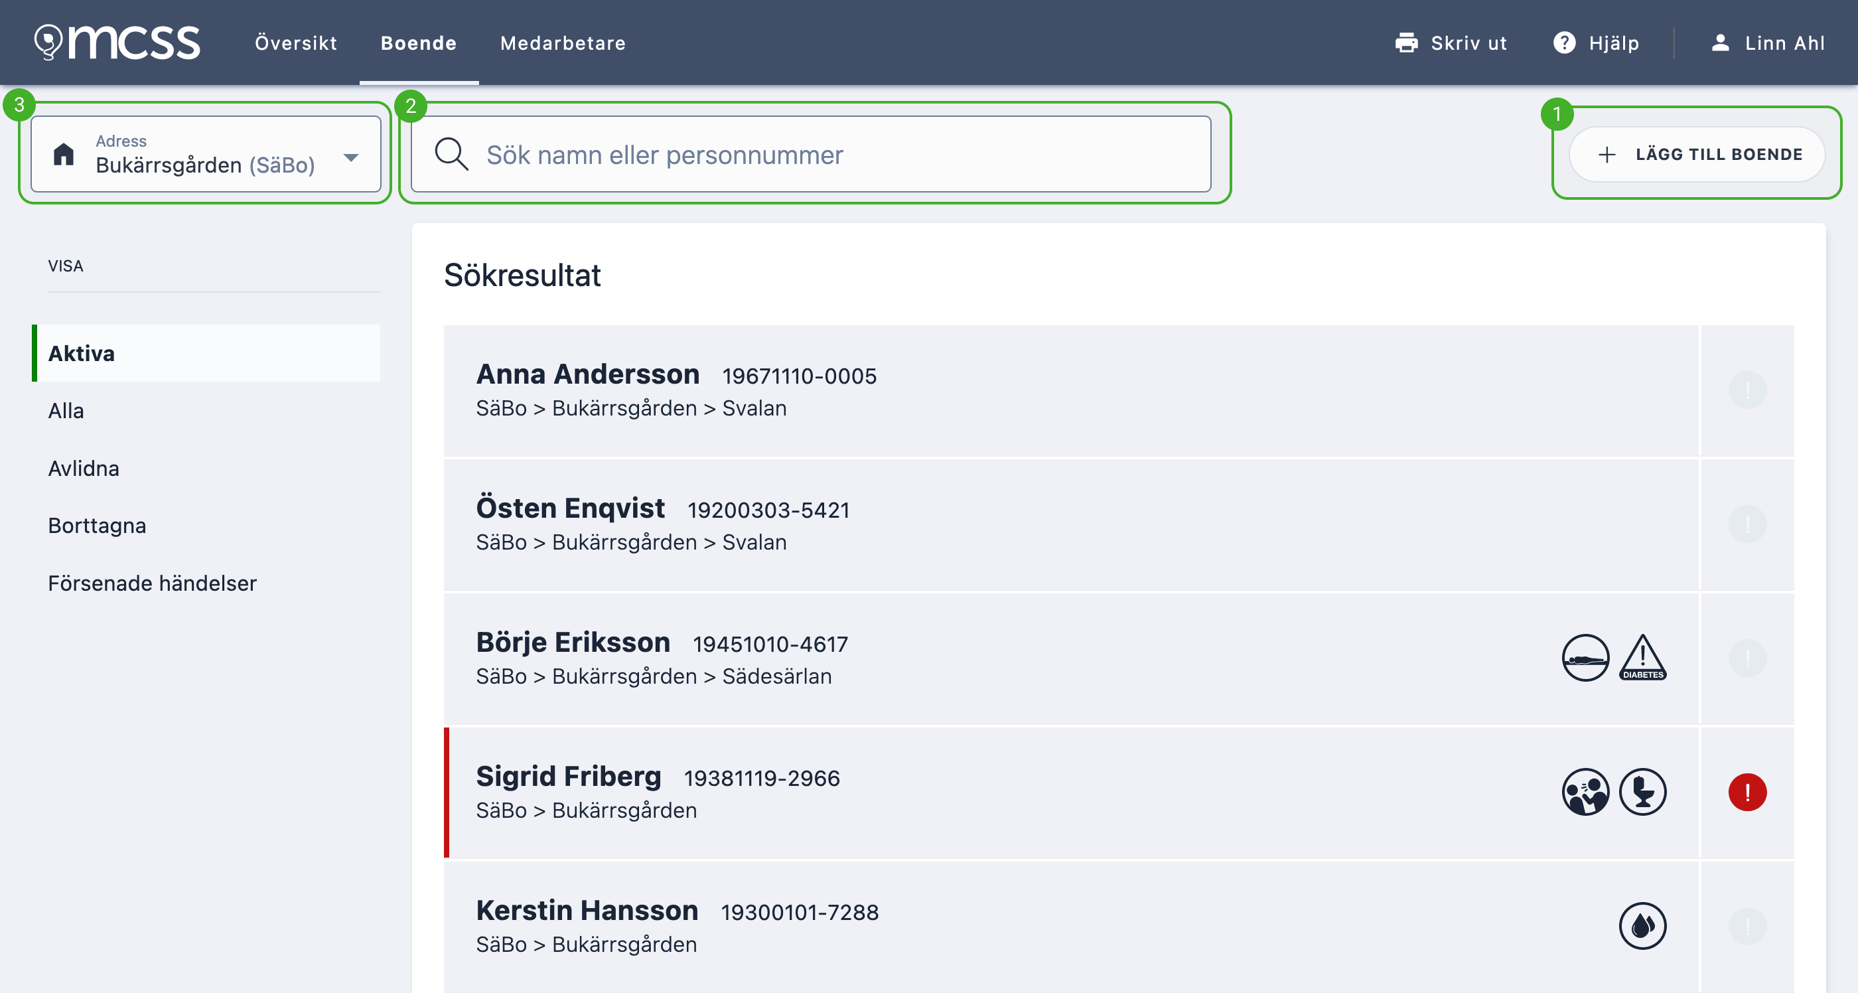Select the Avlidna filter

(84, 469)
